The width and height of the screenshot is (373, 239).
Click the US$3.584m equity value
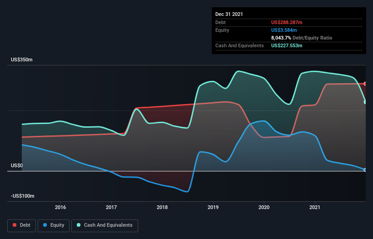point(284,30)
